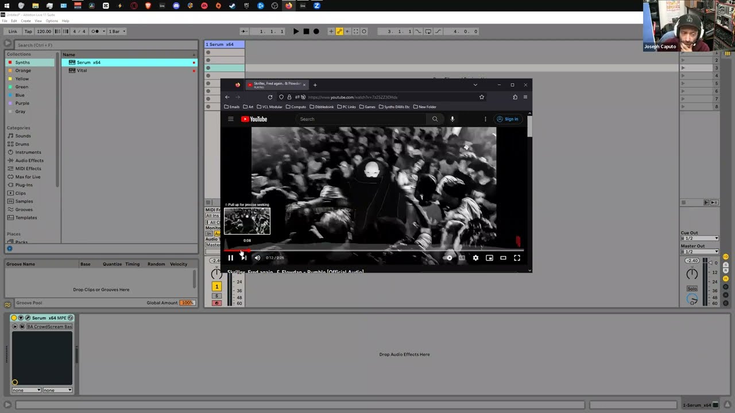Screen dimensions: 735x413
Task: Open the Ableton Edit menu
Action: (x=14, y=21)
